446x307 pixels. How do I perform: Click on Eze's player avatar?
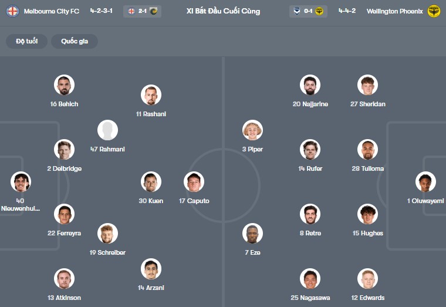point(252,234)
